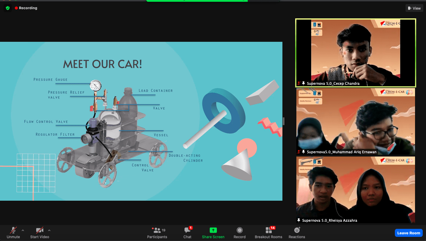Viewport: 426px width, 241px height.
Task: Open the Chat panel
Action: [187, 233]
